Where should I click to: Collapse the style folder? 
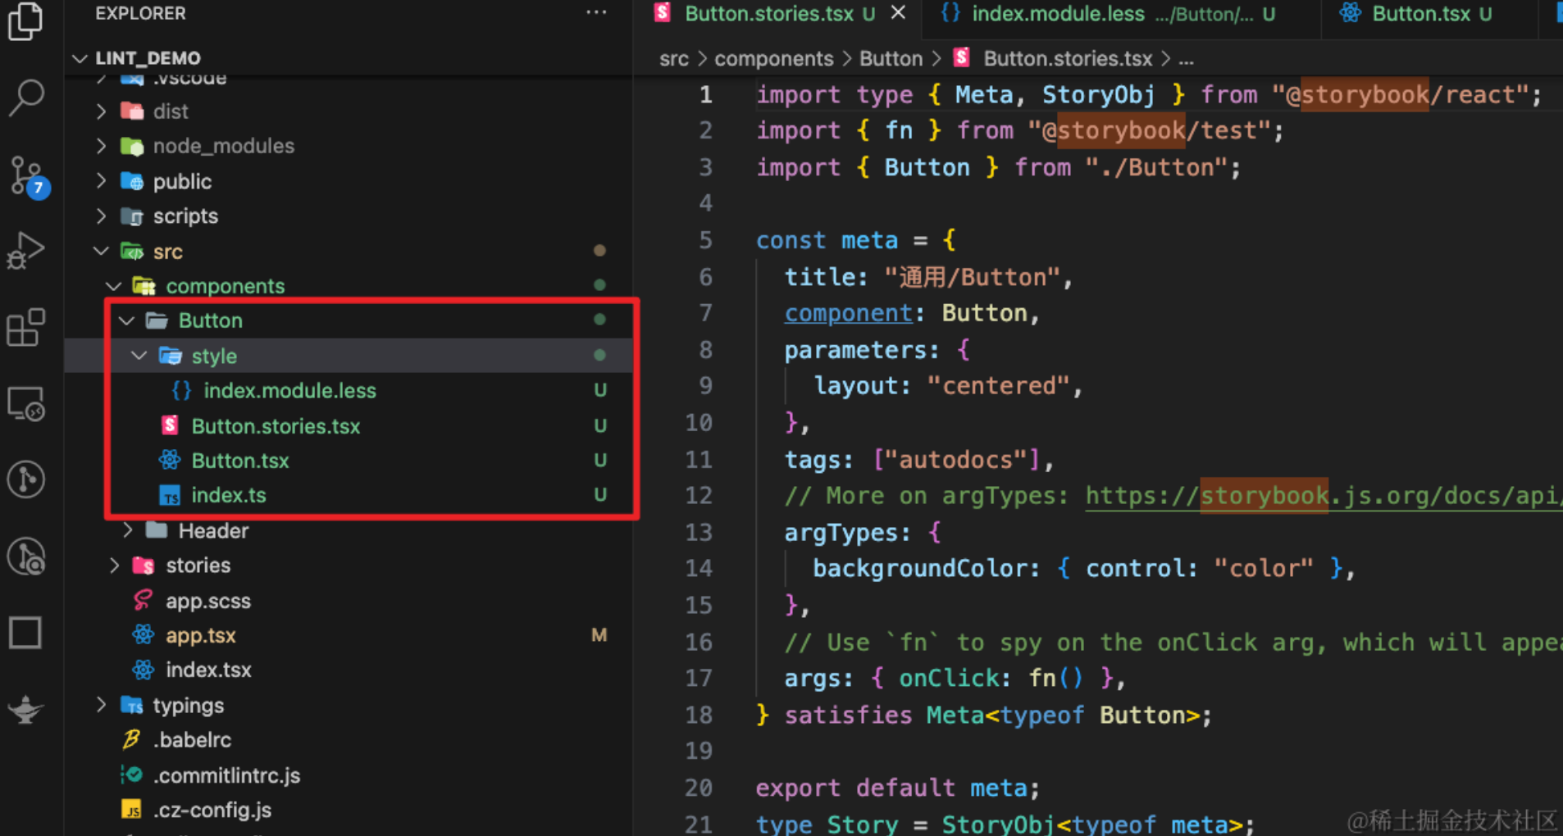click(x=139, y=356)
